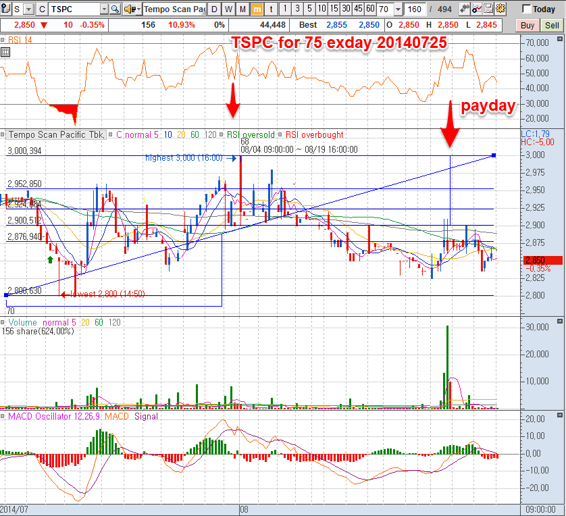
Task: Toggle the RSI 14 indicator marker
Action: 3,40
